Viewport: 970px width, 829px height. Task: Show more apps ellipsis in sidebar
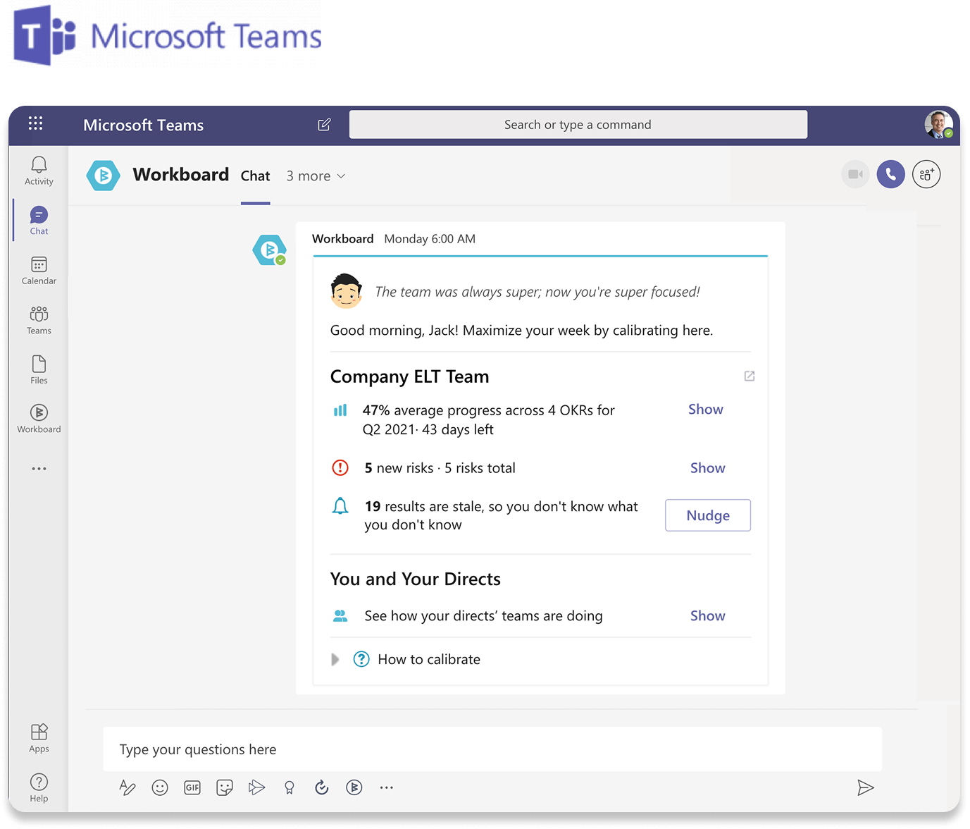click(x=39, y=469)
